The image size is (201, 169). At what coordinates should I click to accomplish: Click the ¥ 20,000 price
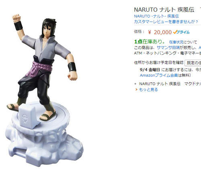(160, 32)
